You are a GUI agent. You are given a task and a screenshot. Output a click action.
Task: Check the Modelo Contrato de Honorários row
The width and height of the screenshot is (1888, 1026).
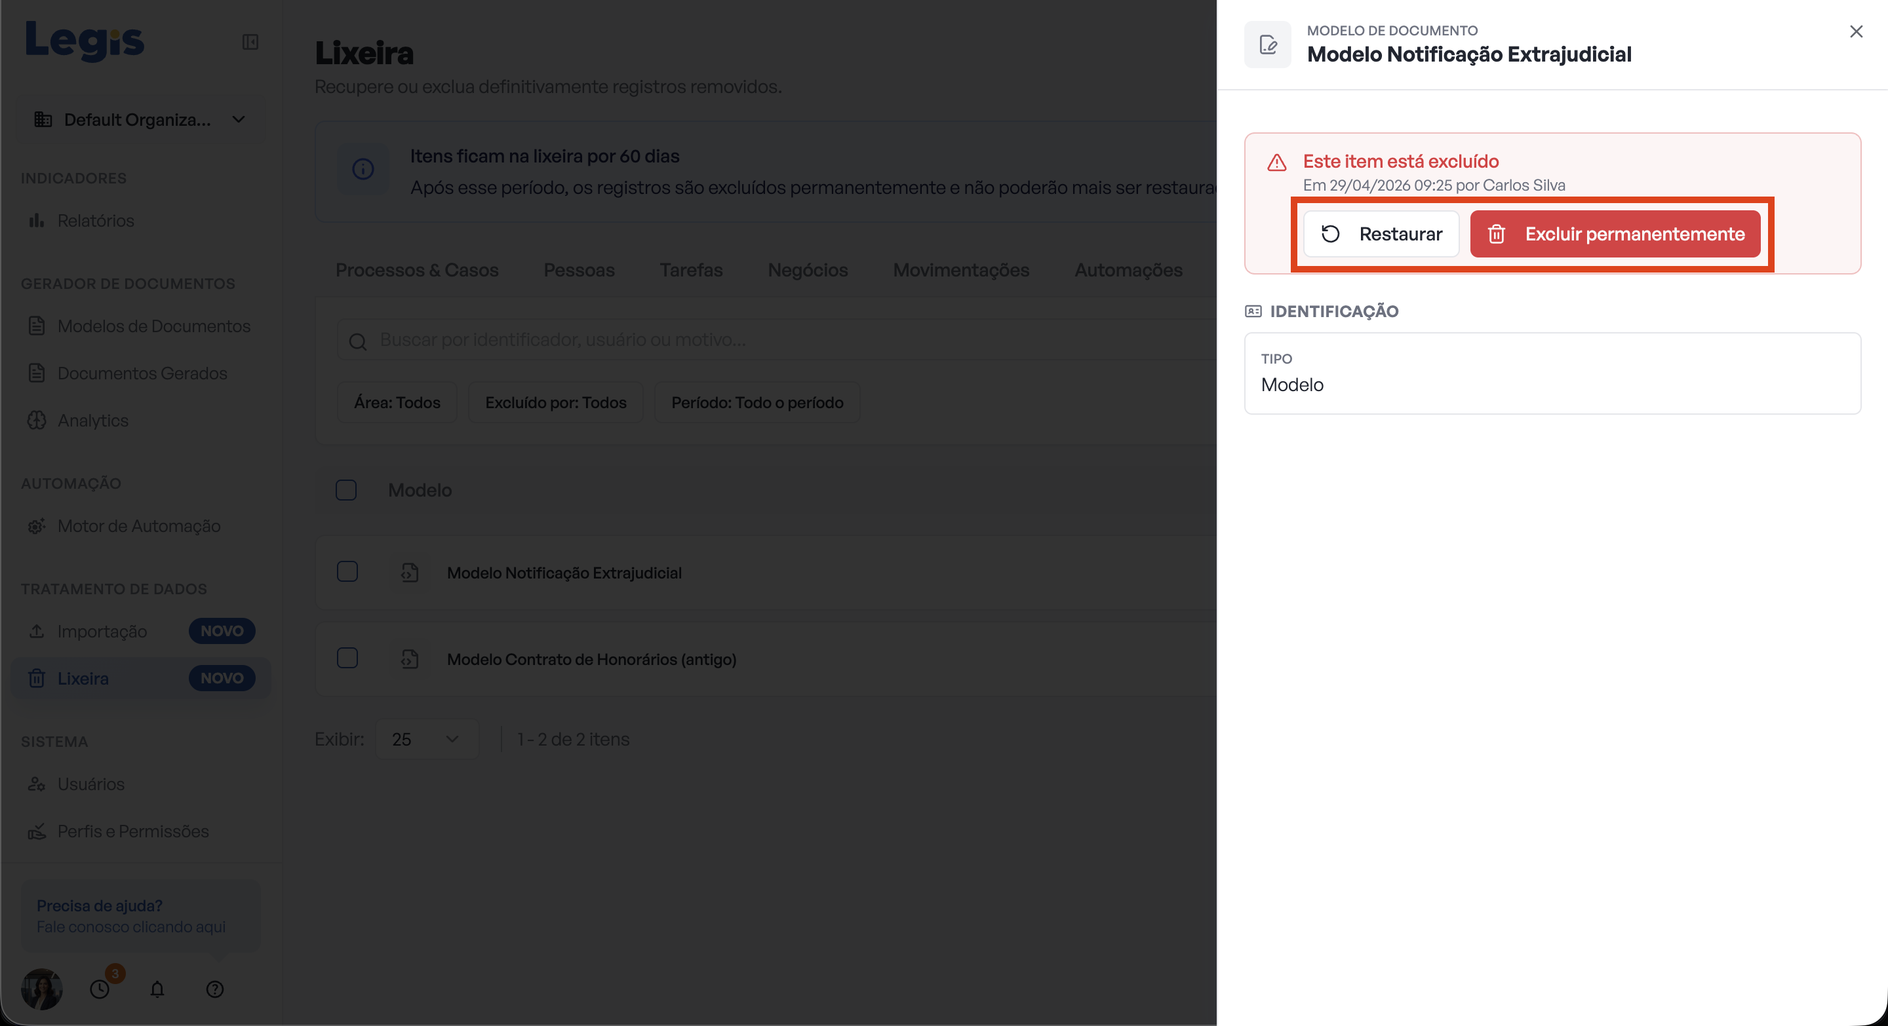347,658
